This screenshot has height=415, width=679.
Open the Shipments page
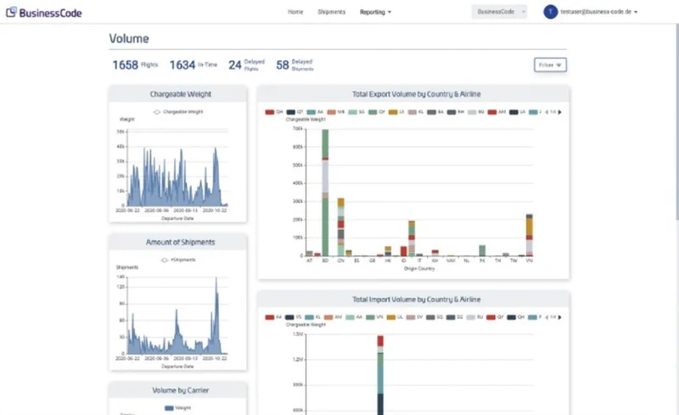(x=331, y=13)
